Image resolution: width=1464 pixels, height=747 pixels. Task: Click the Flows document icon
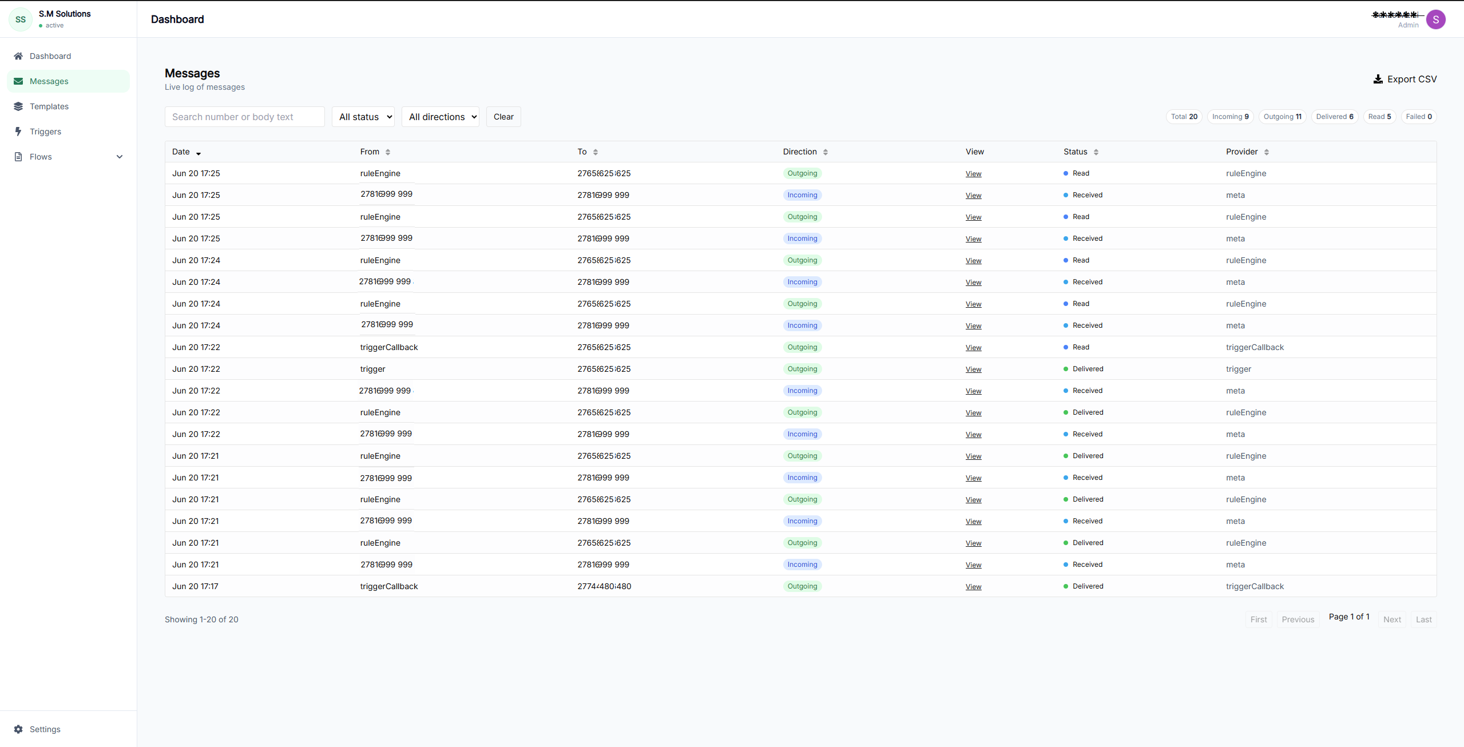pyautogui.click(x=18, y=157)
